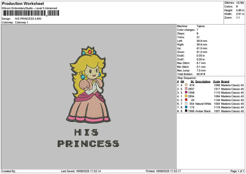246x174 pixels.
Task: Click the Natural White color swatch
Action: point(186,103)
